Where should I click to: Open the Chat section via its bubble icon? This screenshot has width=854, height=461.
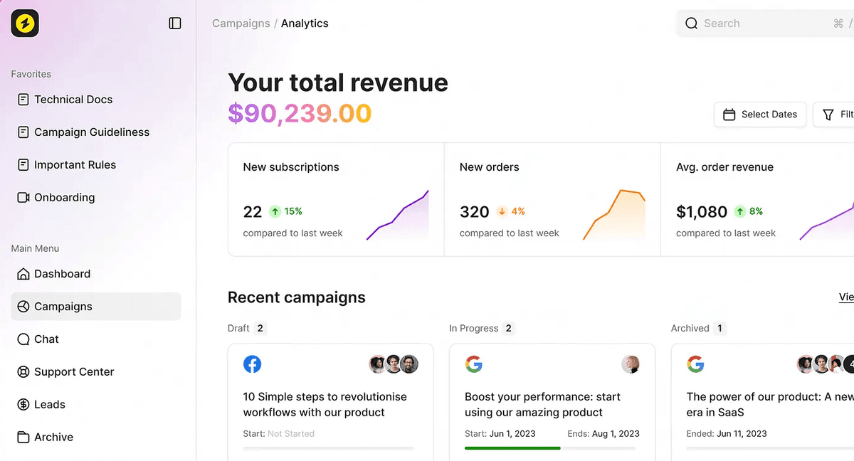point(21,339)
